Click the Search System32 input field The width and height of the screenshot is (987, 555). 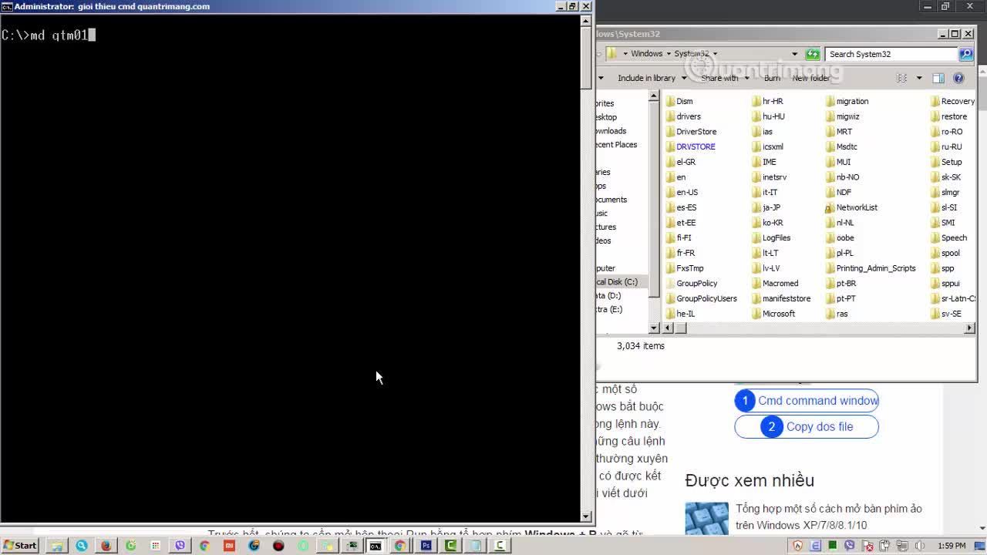(891, 54)
